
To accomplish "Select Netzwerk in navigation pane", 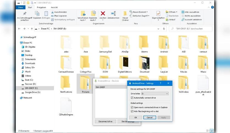I will point(28,98).
